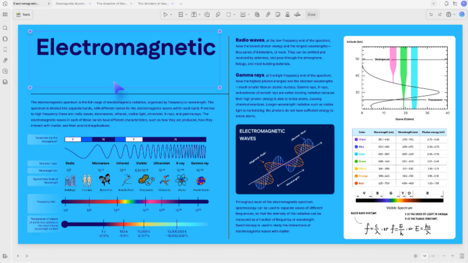Expand the cursor select tool dropdown arrow
Screen dimensions: 468x263
171,15
